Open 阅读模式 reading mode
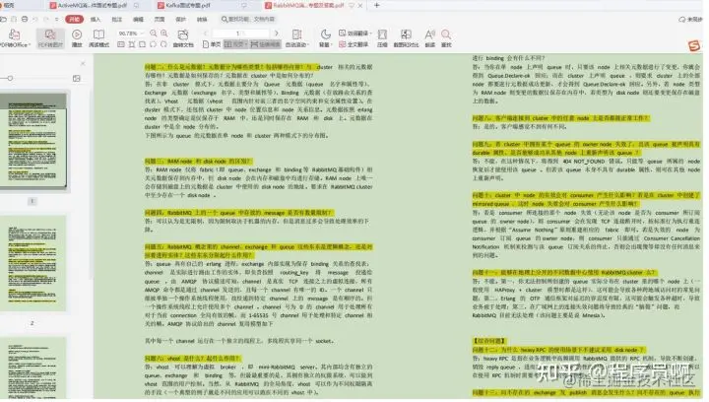The height and width of the screenshot is (402, 709). click(98, 34)
